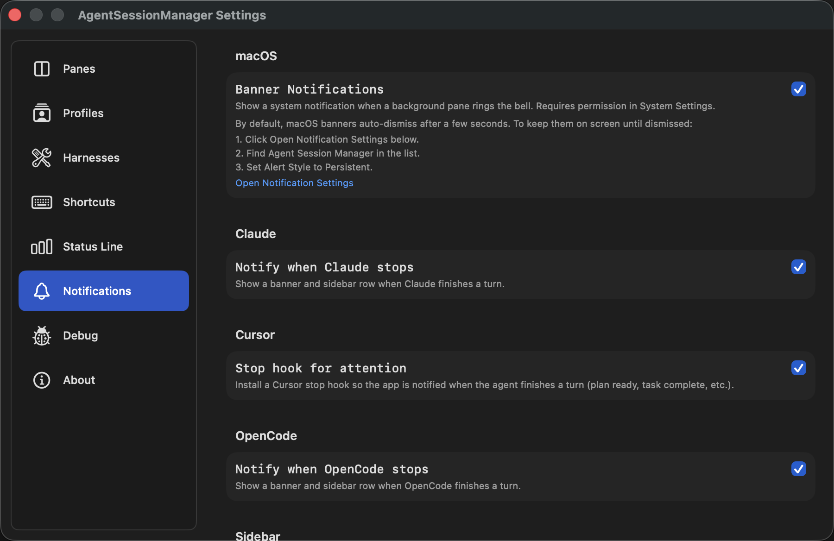The image size is (834, 541).
Task: Click the AgentSessionManager Settings window title
Action: [172, 15]
